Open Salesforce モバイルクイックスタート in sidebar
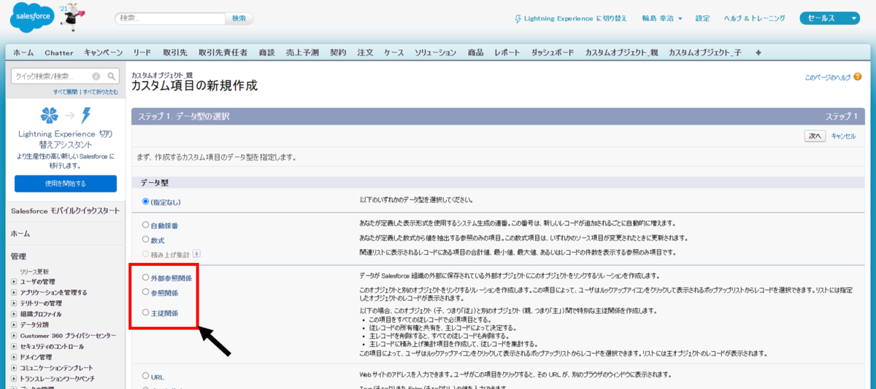The height and width of the screenshot is (389, 876). point(65,211)
